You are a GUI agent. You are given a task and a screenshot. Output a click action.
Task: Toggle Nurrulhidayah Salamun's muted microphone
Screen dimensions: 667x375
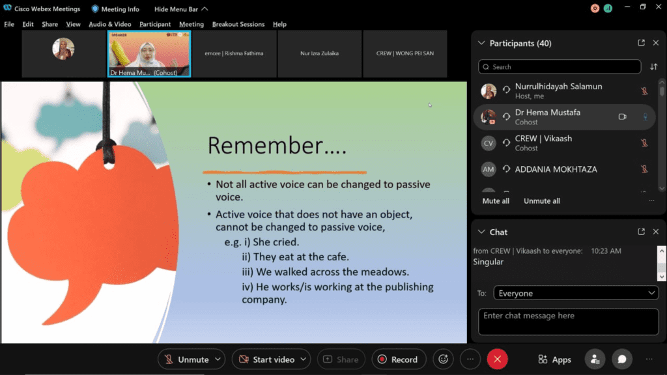644,91
